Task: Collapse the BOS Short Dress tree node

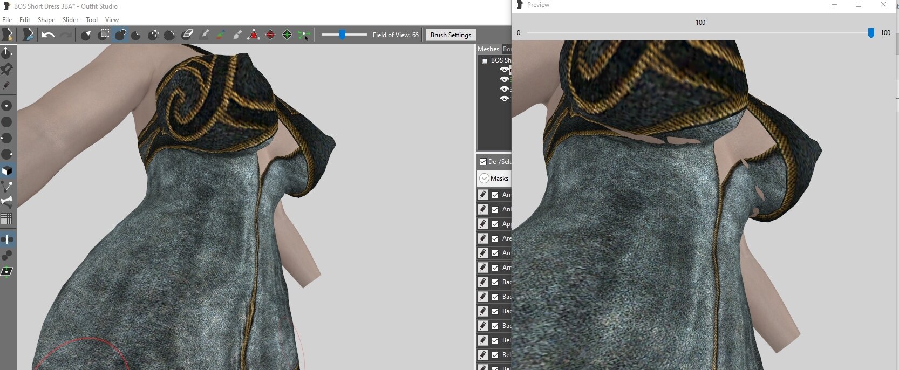Action: pos(485,60)
